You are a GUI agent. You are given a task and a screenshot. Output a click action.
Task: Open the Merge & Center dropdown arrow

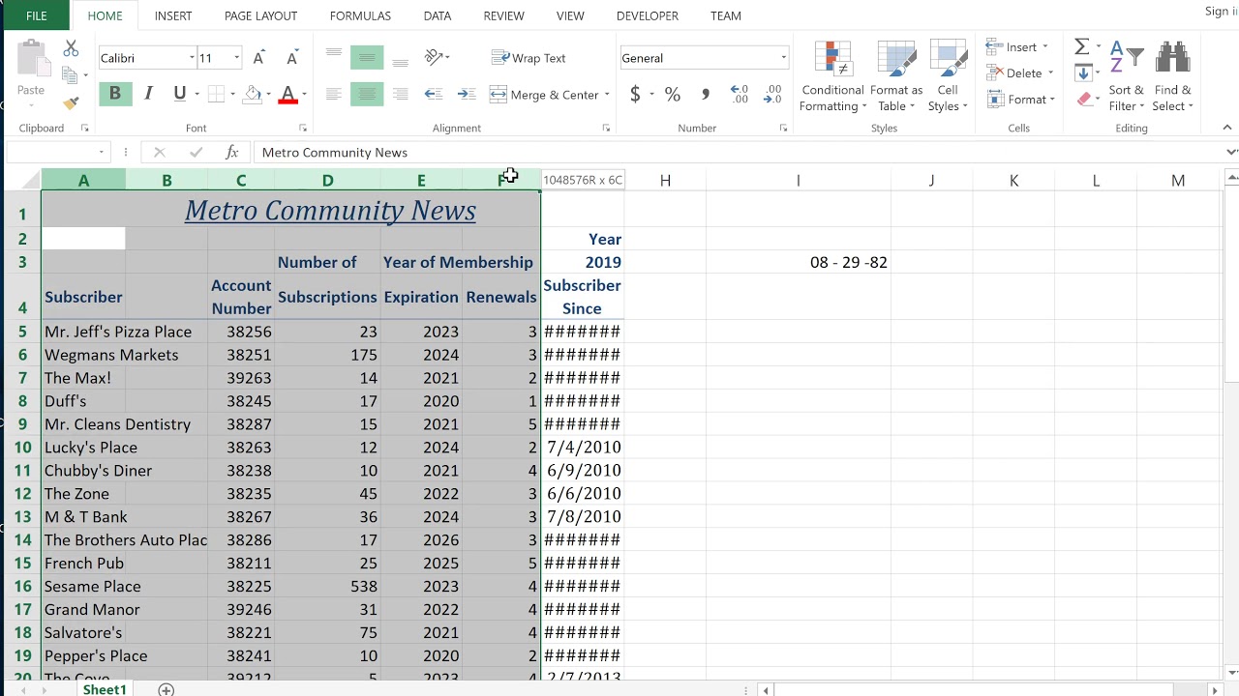pos(607,95)
